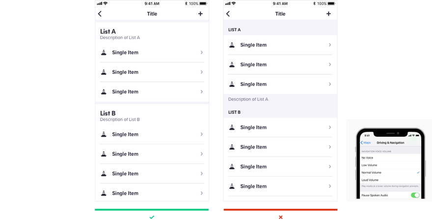Screen dimensions: 432x224
Task: Click the Bluetooth icon in the left mockup status bar
Action: (186, 3)
